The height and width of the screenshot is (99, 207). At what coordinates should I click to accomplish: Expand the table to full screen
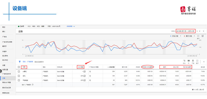(197, 61)
